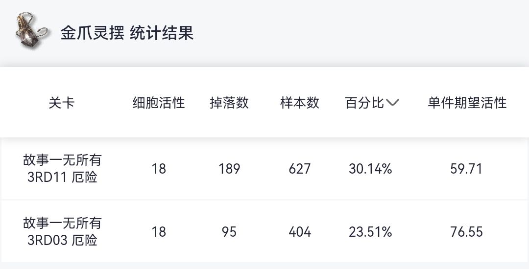Select the 76.55 expected activity value
This screenshot has width=529, height=269.
click(x=467, y=232)
